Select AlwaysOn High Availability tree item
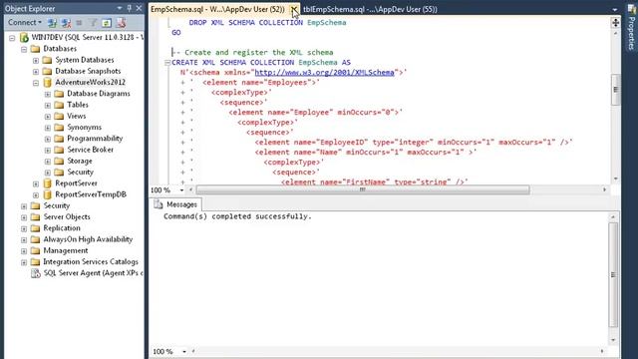 click(x=88, y=239)
